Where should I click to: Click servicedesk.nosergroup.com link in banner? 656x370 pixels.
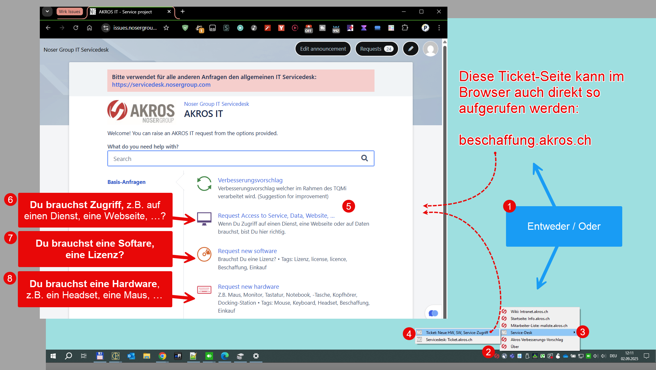tap(161, 84)
